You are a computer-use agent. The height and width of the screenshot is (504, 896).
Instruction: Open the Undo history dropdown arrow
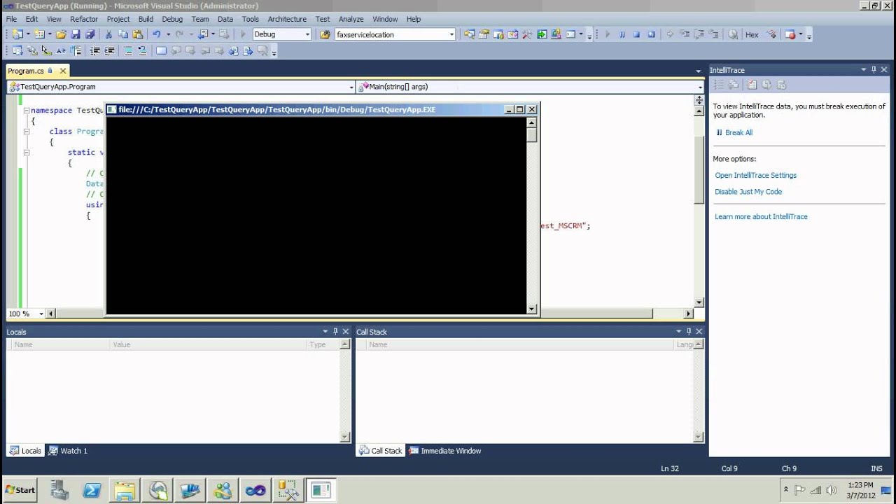point(168,34)
